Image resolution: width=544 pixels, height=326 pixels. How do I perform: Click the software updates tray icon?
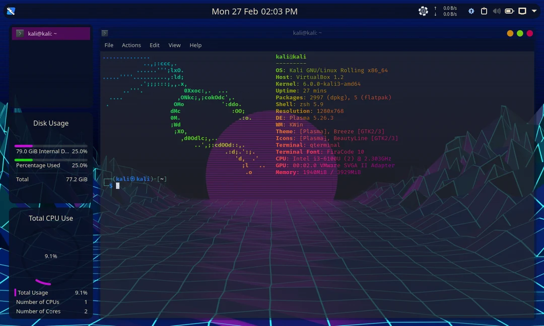pos(471,11)
